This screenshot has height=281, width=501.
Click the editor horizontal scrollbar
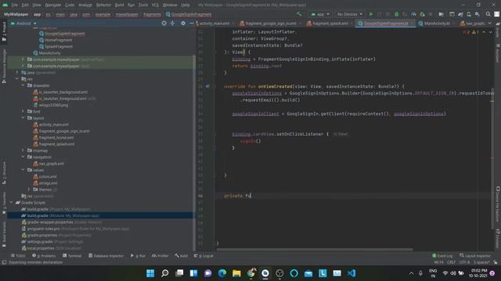(x=315, y=249)
